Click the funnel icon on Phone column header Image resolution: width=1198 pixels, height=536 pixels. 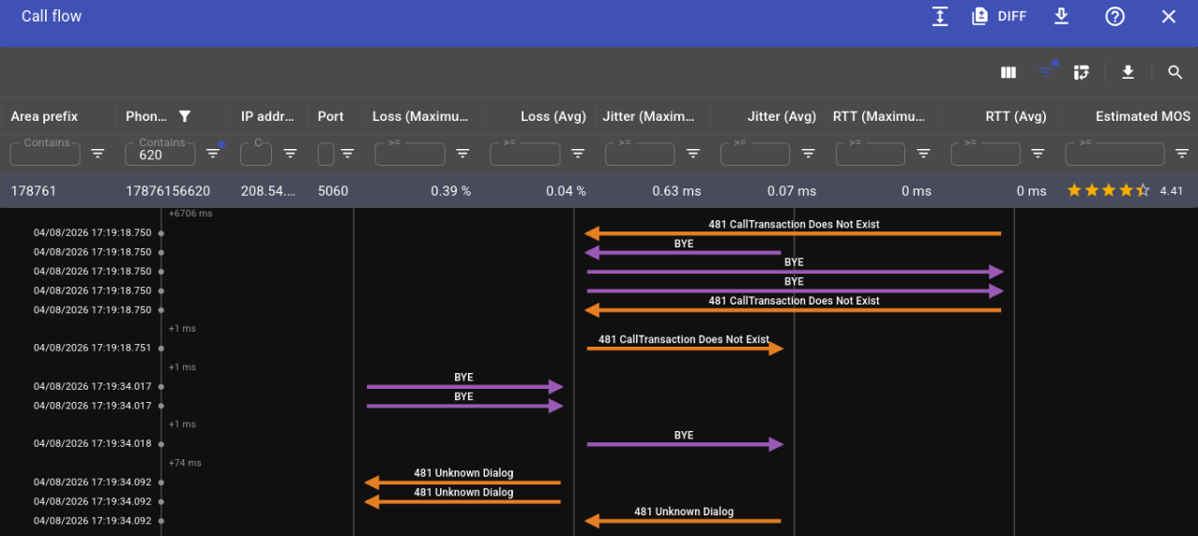[185, 116]
